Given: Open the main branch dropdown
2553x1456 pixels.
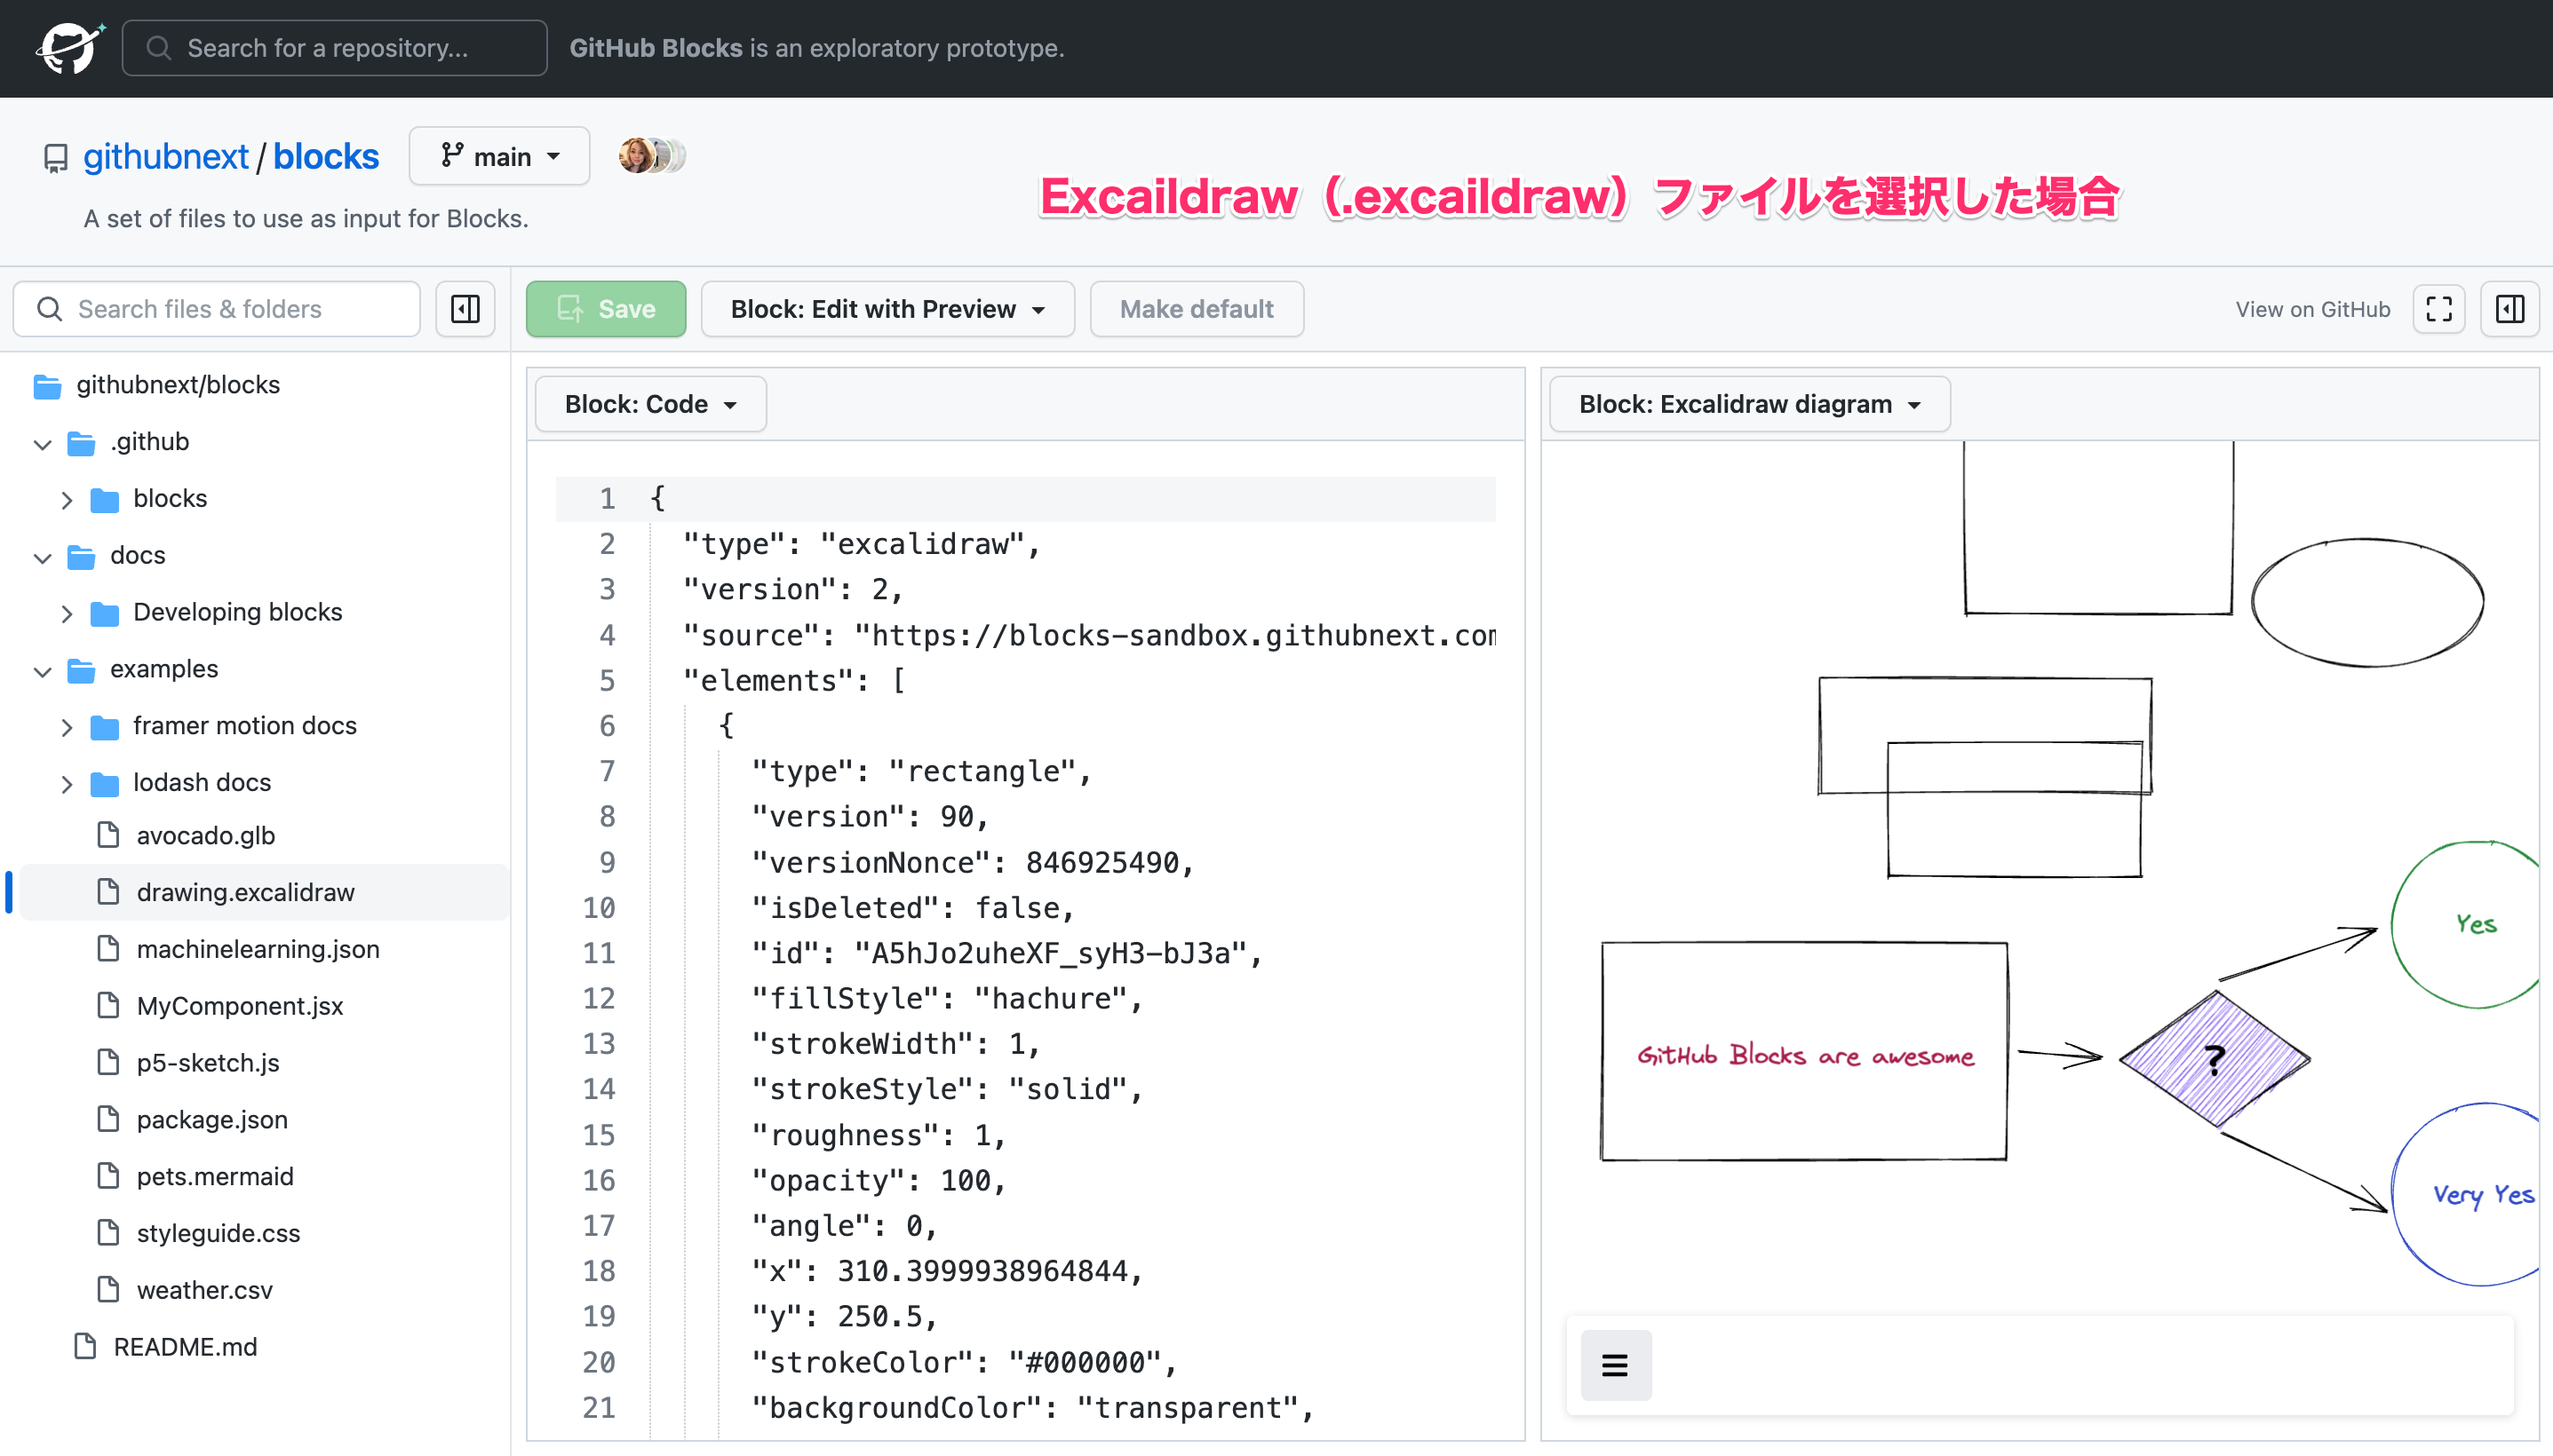Looking at the screenshot, I should click(498, 155).
